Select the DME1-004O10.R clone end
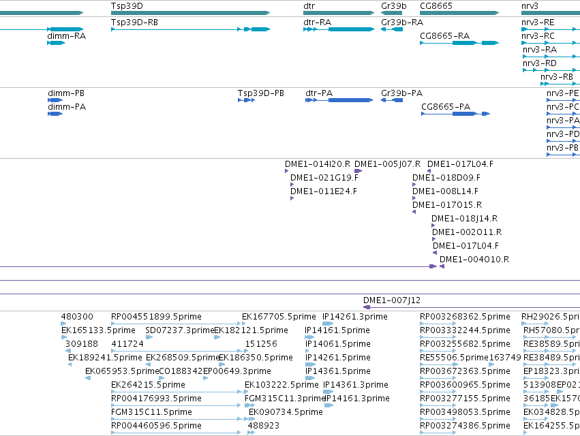 [x=474, y=260]
